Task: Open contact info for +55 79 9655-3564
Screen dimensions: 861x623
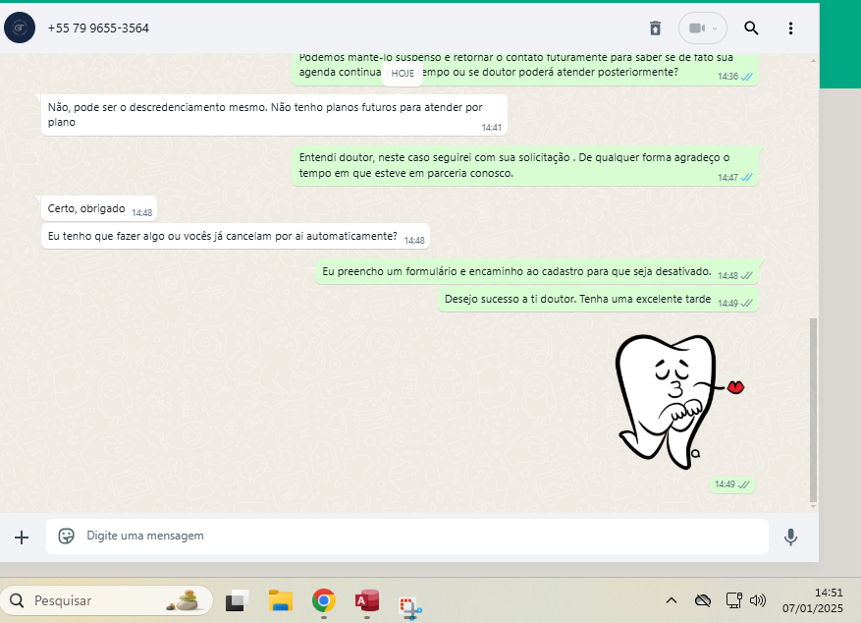Action: click(98, 28)
